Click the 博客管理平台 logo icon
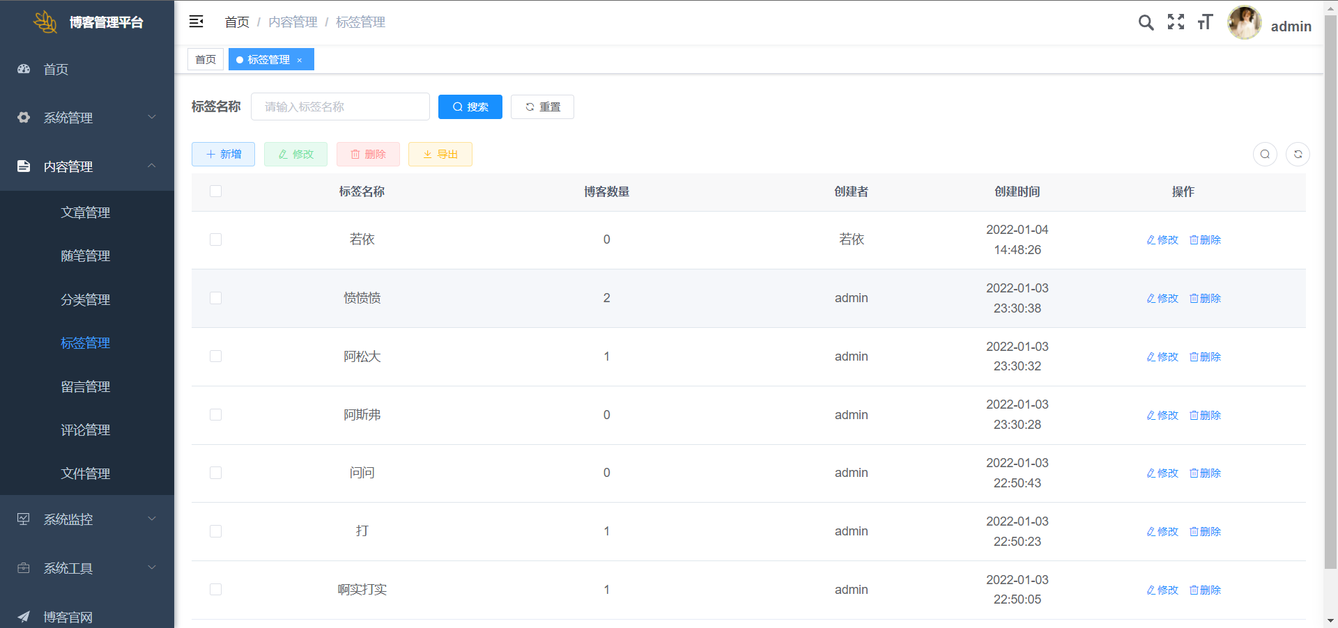1338x628 pixels. 45,22
